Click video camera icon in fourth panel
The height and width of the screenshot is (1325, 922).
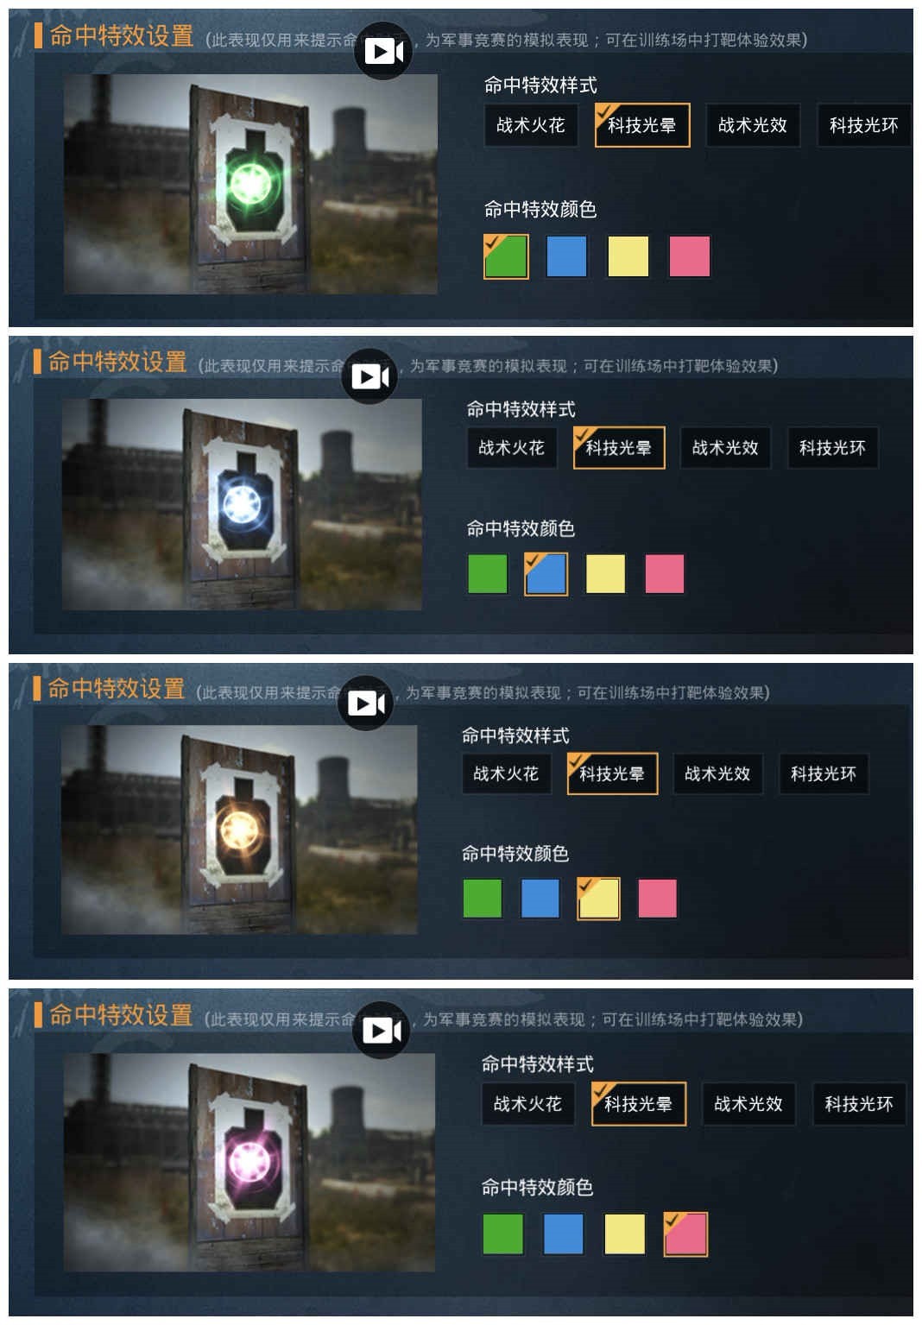[x=382, y=1030]
